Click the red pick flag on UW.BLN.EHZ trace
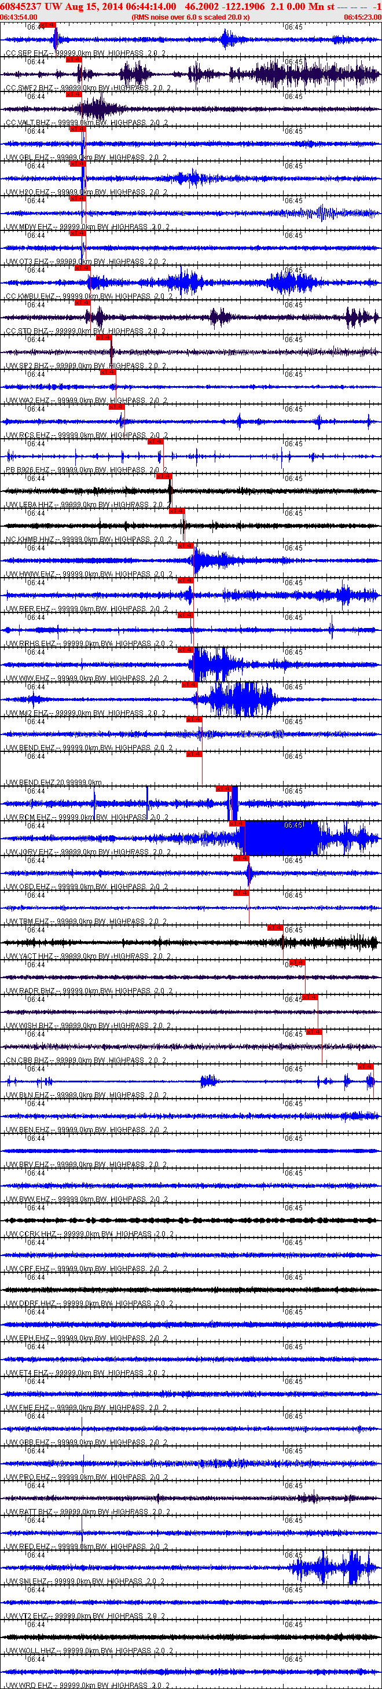382x1689 pixels. pos(366,1067)
